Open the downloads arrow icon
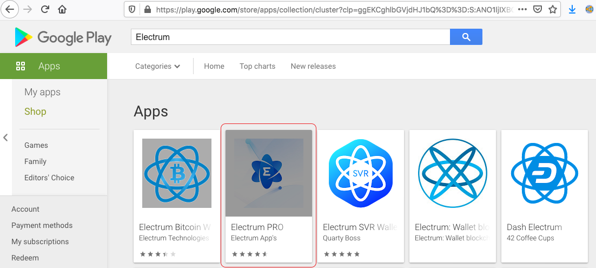596x268 pixels. coord(572,10)
